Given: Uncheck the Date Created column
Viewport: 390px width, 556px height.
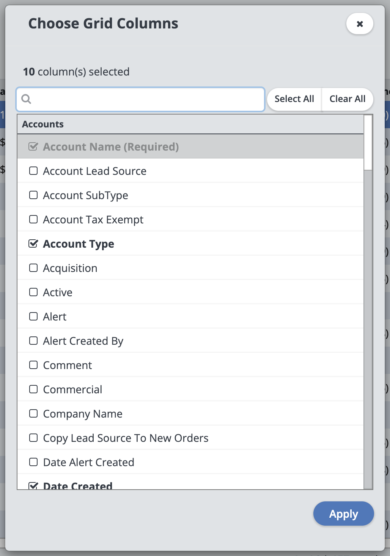Looking at the screenshot, I should click(x=33, y=485).
